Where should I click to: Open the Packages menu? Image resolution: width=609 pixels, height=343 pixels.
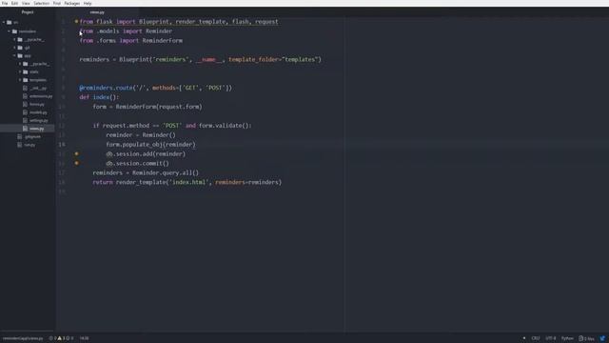tap(72, 3)
